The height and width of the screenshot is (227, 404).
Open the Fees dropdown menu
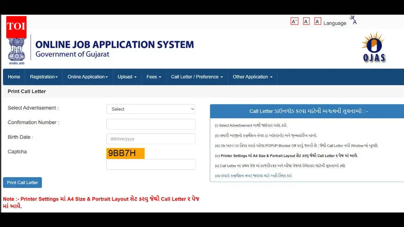(x=154, y=77)
